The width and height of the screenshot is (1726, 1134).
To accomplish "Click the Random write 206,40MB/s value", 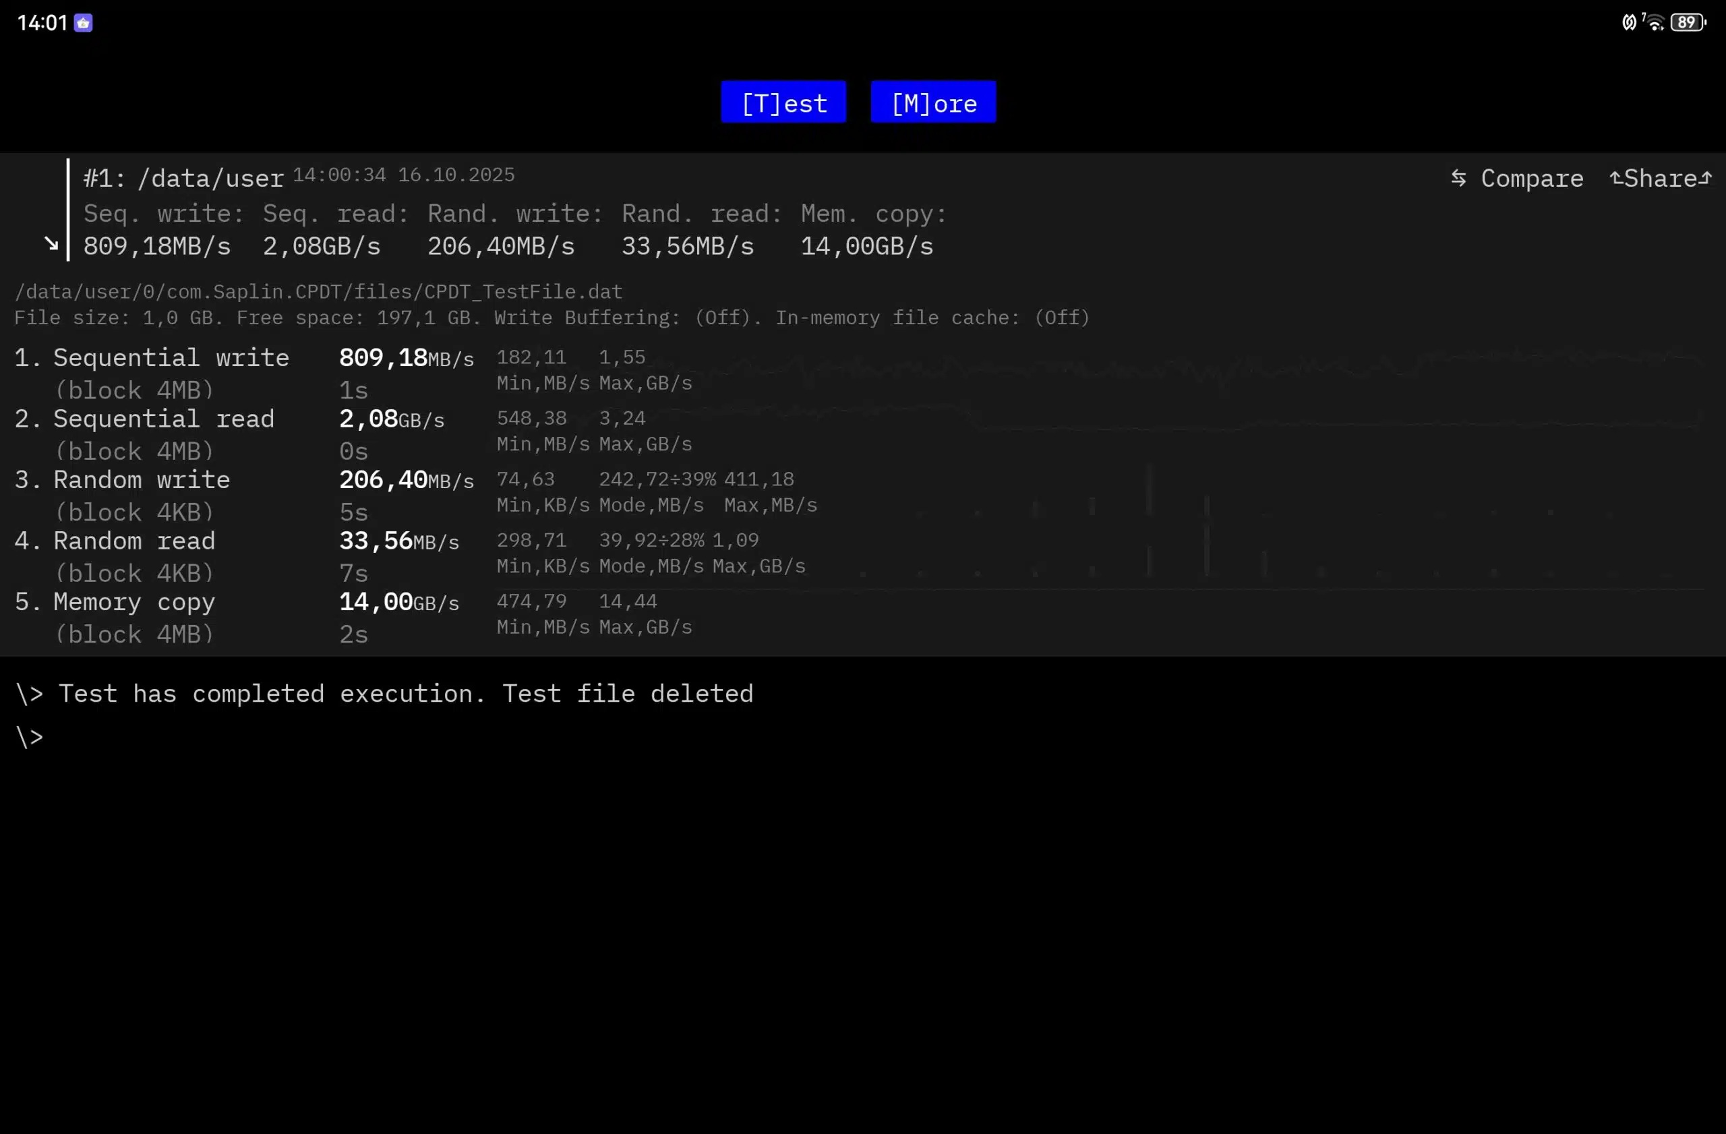I will point(406,480).
